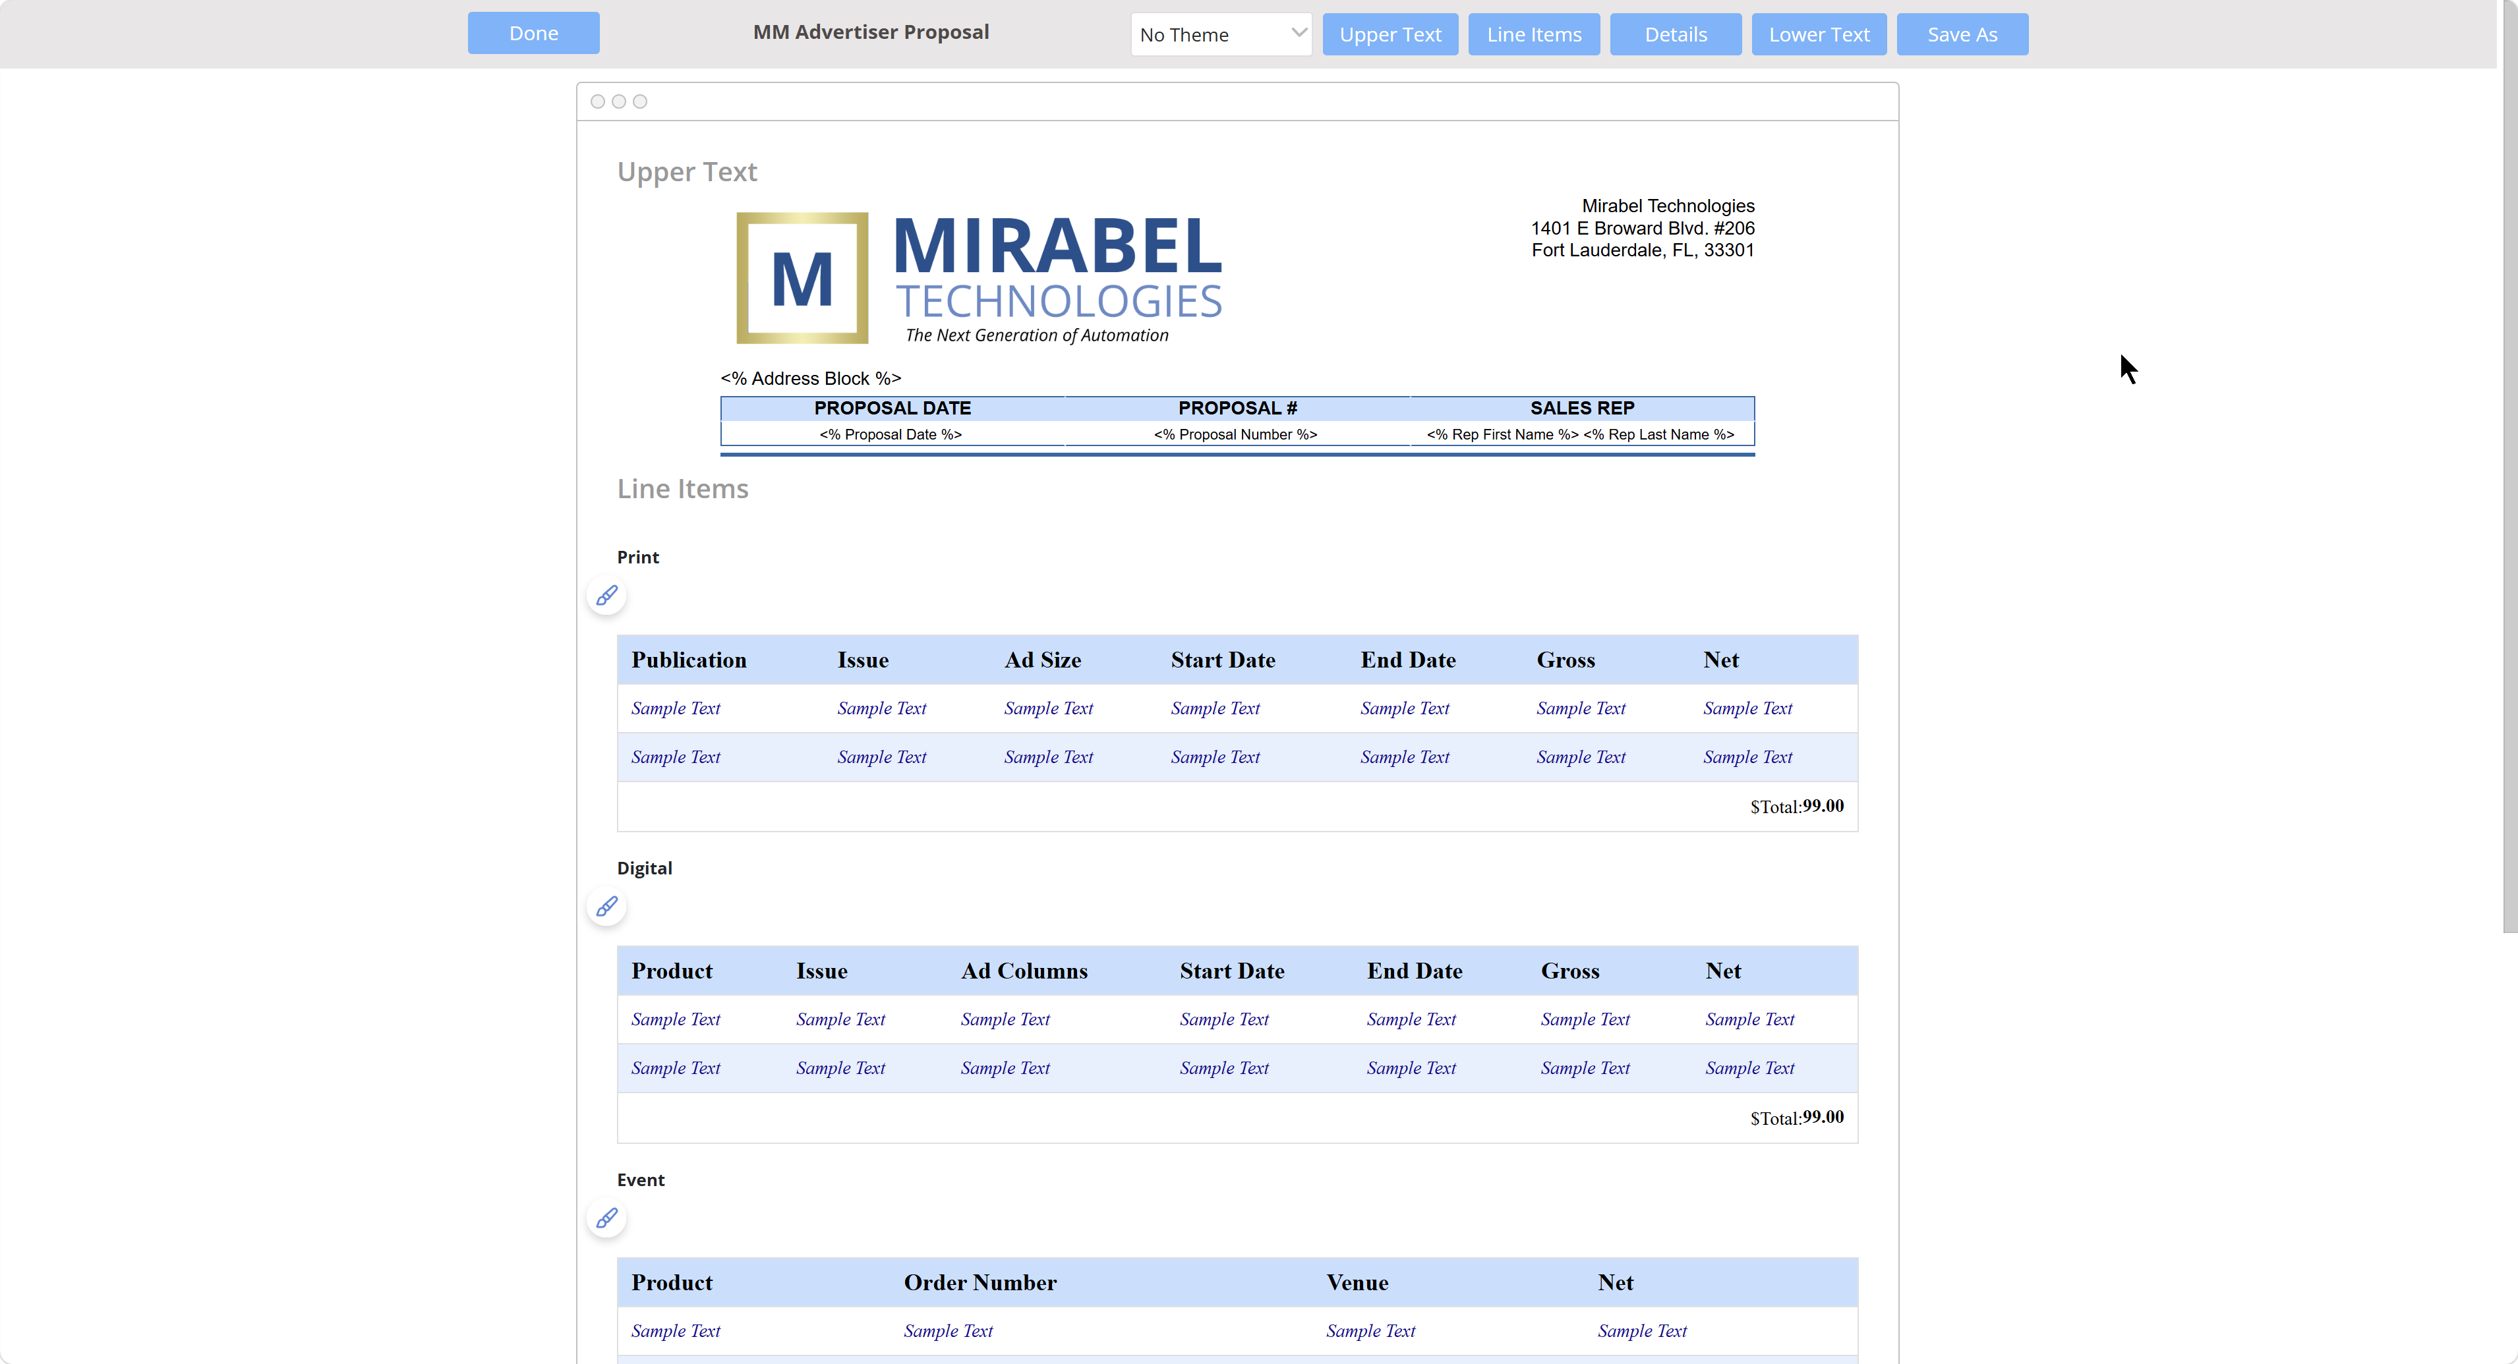Open Line Items from the toolbar

pos(1534,34)
